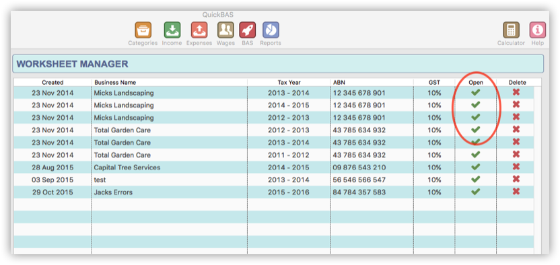Sort by the Created column header
Viewport: 560px width, 265px height.
coord(53,82)
